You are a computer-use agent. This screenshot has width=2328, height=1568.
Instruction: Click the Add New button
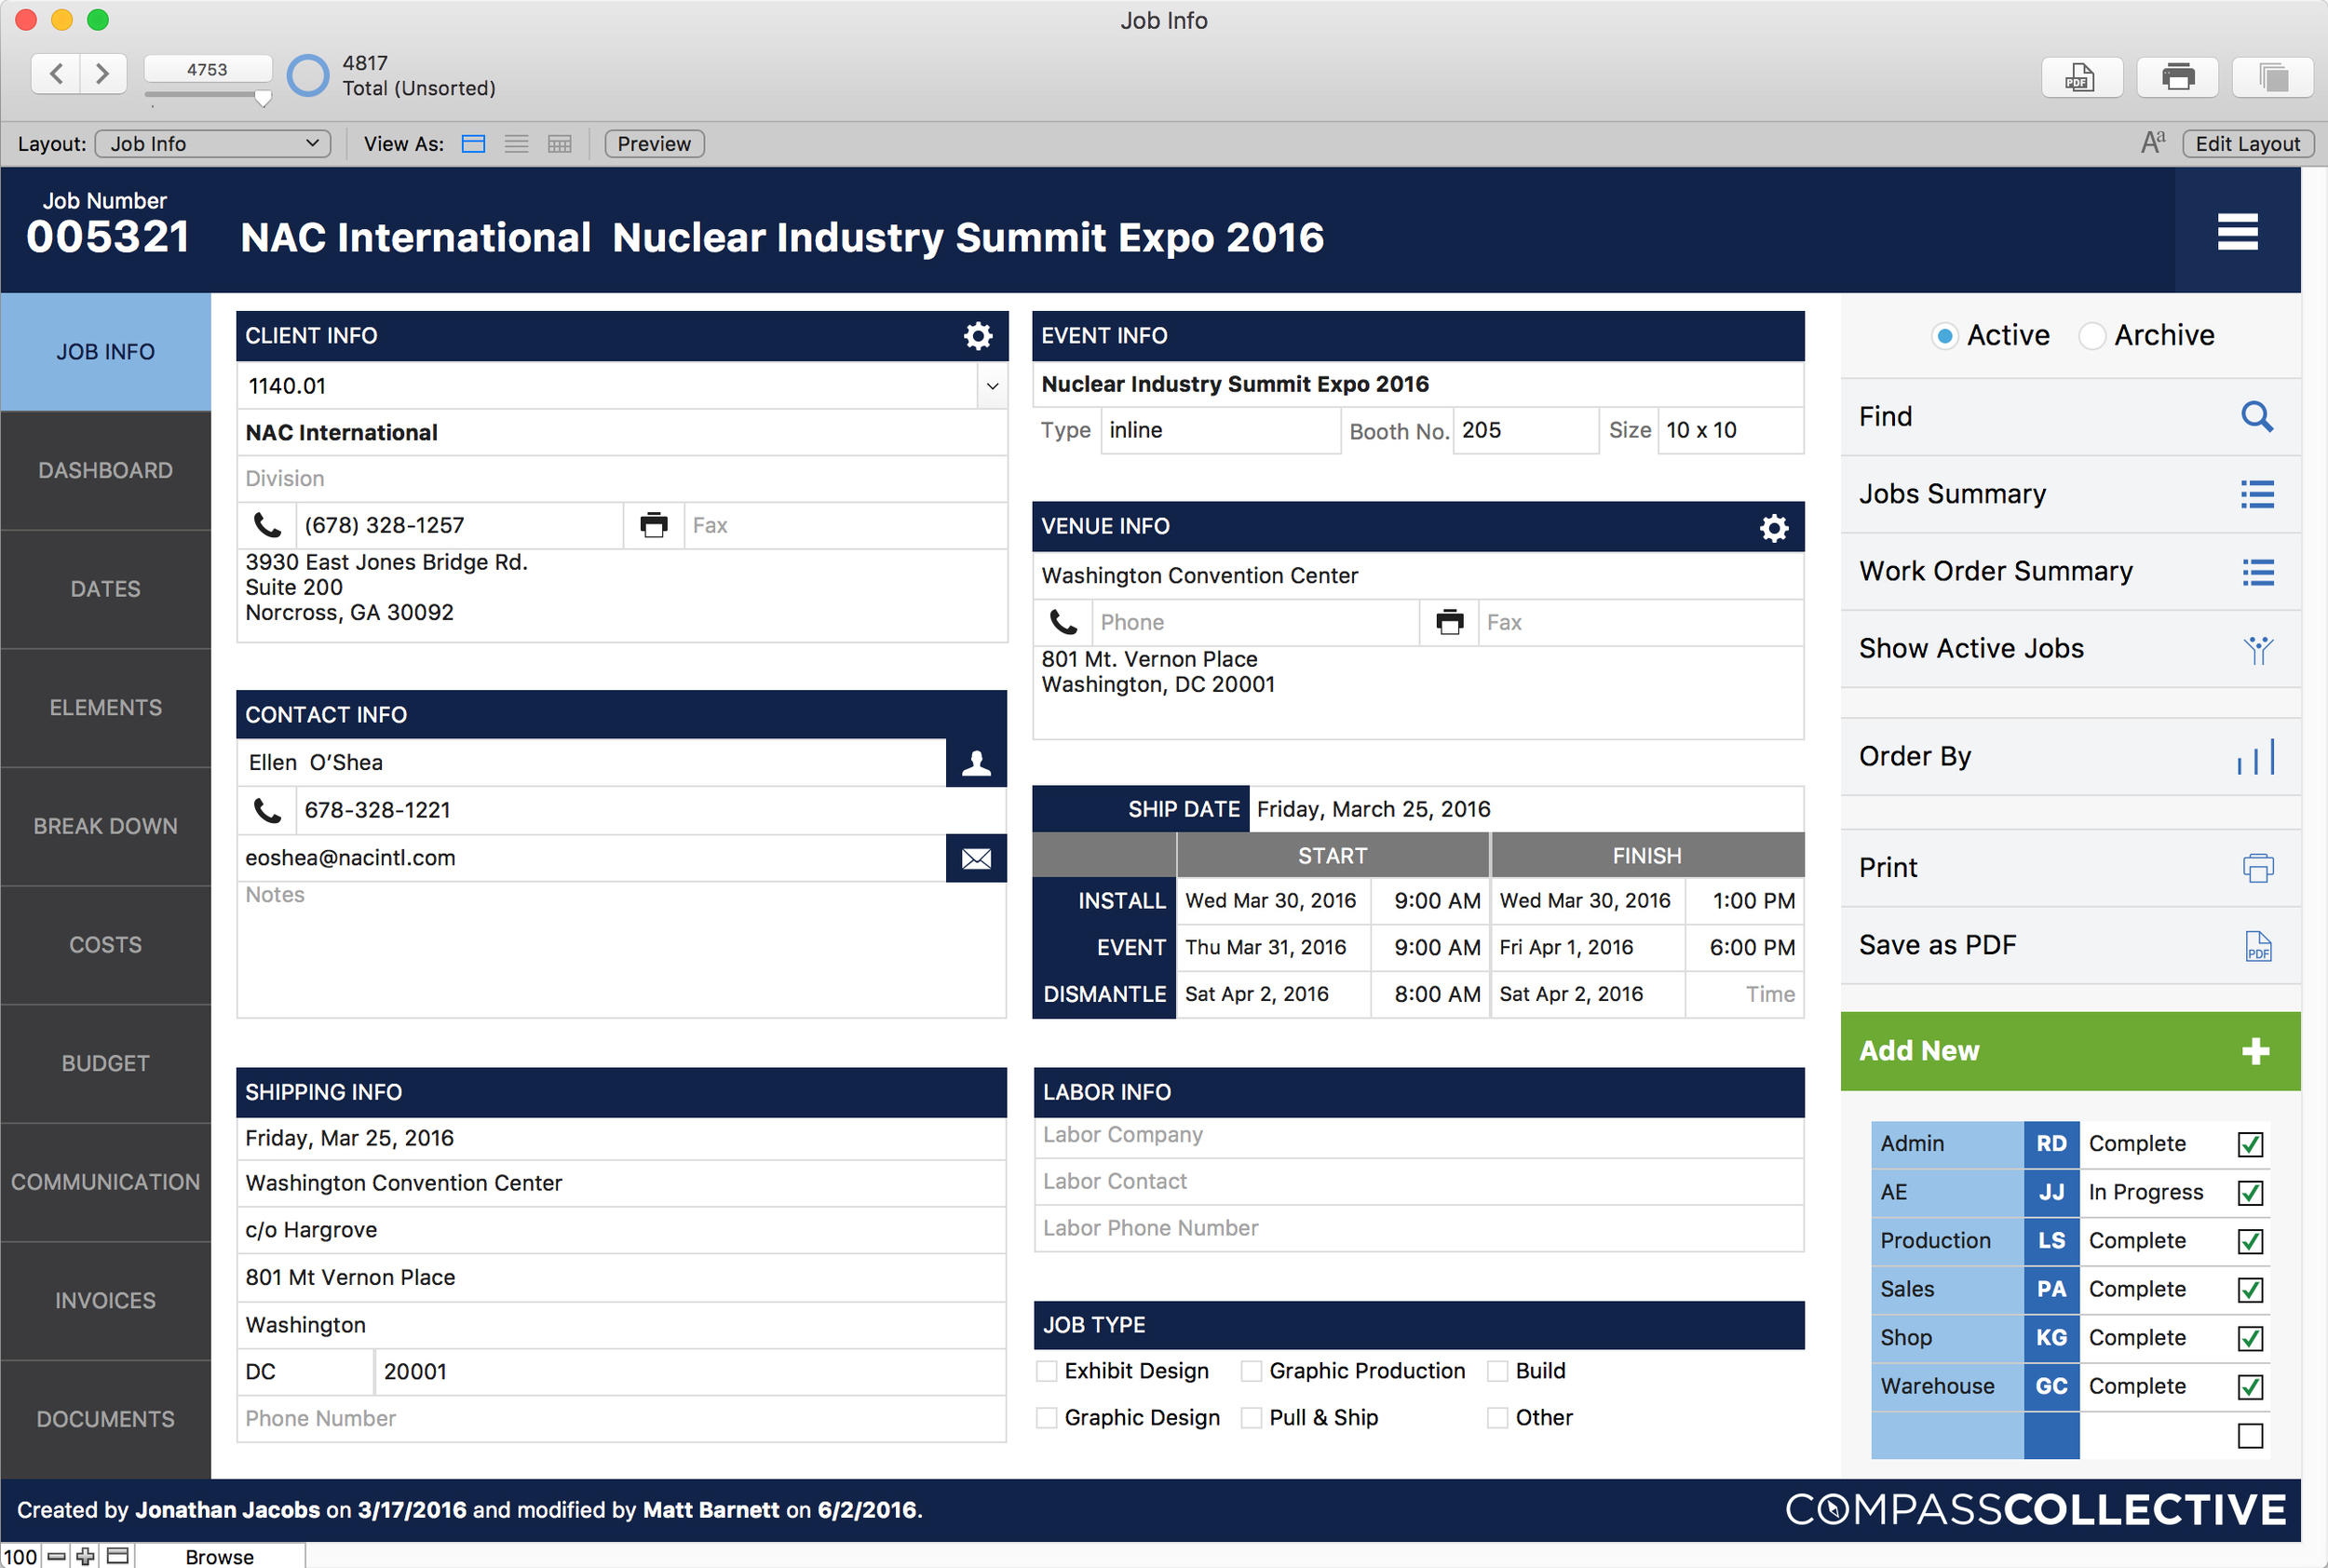(2068, 1050)
